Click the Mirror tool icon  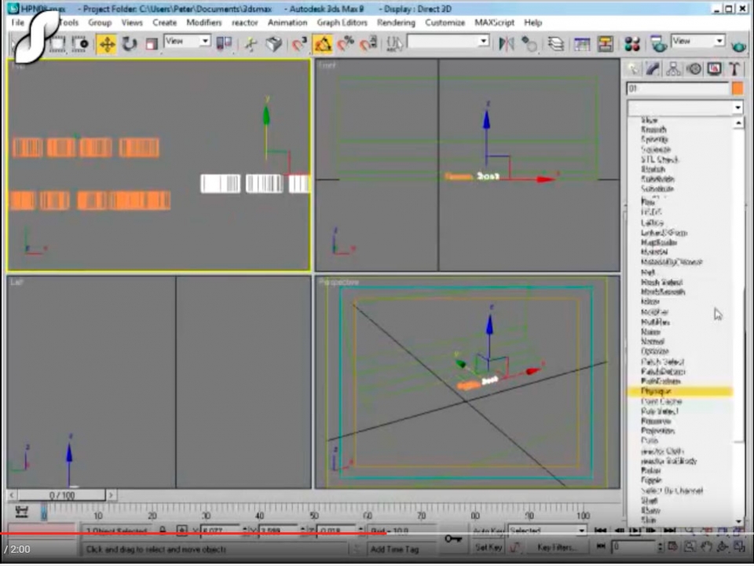(x=507, y=44)
